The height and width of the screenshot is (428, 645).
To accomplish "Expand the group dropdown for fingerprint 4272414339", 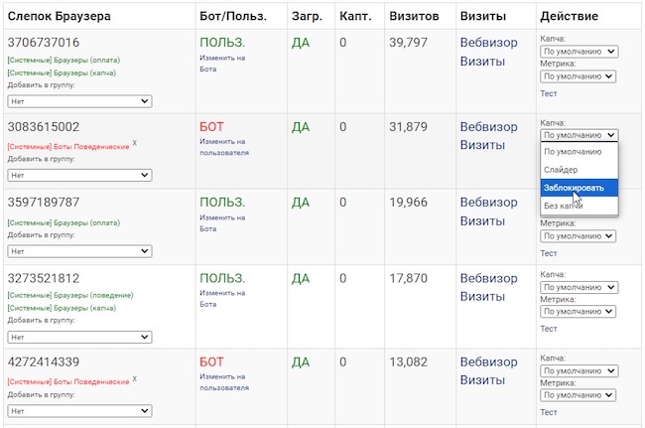I will (x=79, y=410).
